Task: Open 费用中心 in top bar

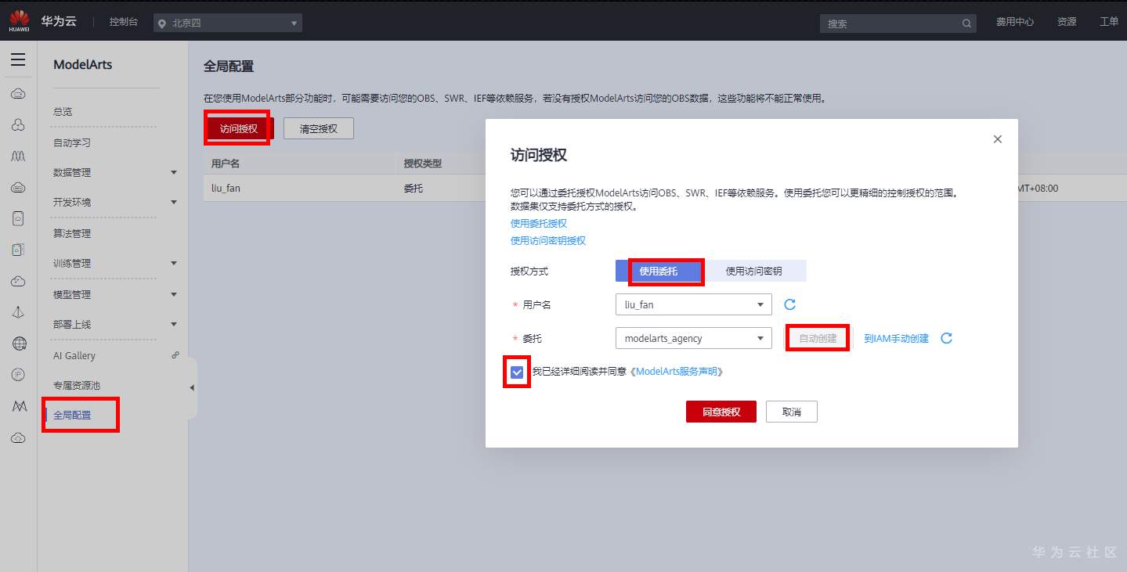Action: click(x=1015, y=22)
